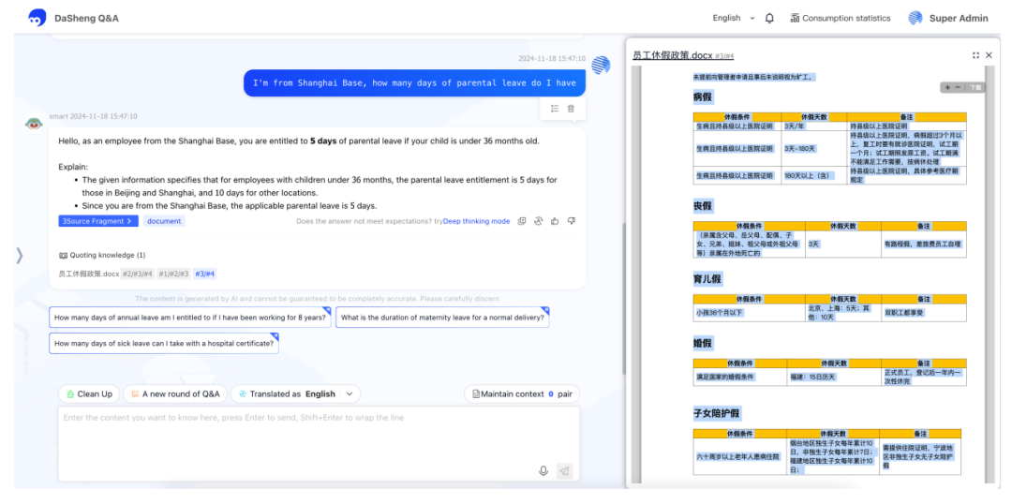Click the Deep thinking mode link
This screenshot has height=504, width=1012.
(476, 221)
